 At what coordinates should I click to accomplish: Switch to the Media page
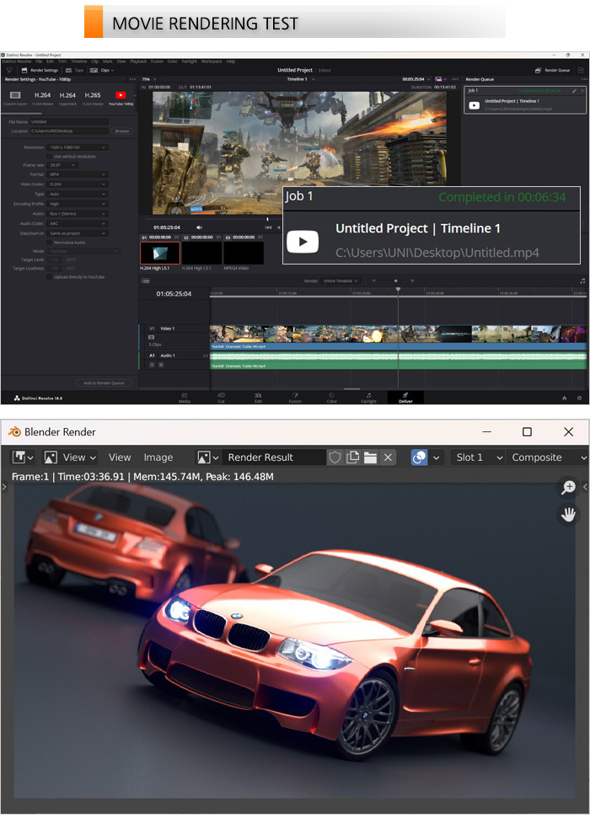[x=185, y=398]
